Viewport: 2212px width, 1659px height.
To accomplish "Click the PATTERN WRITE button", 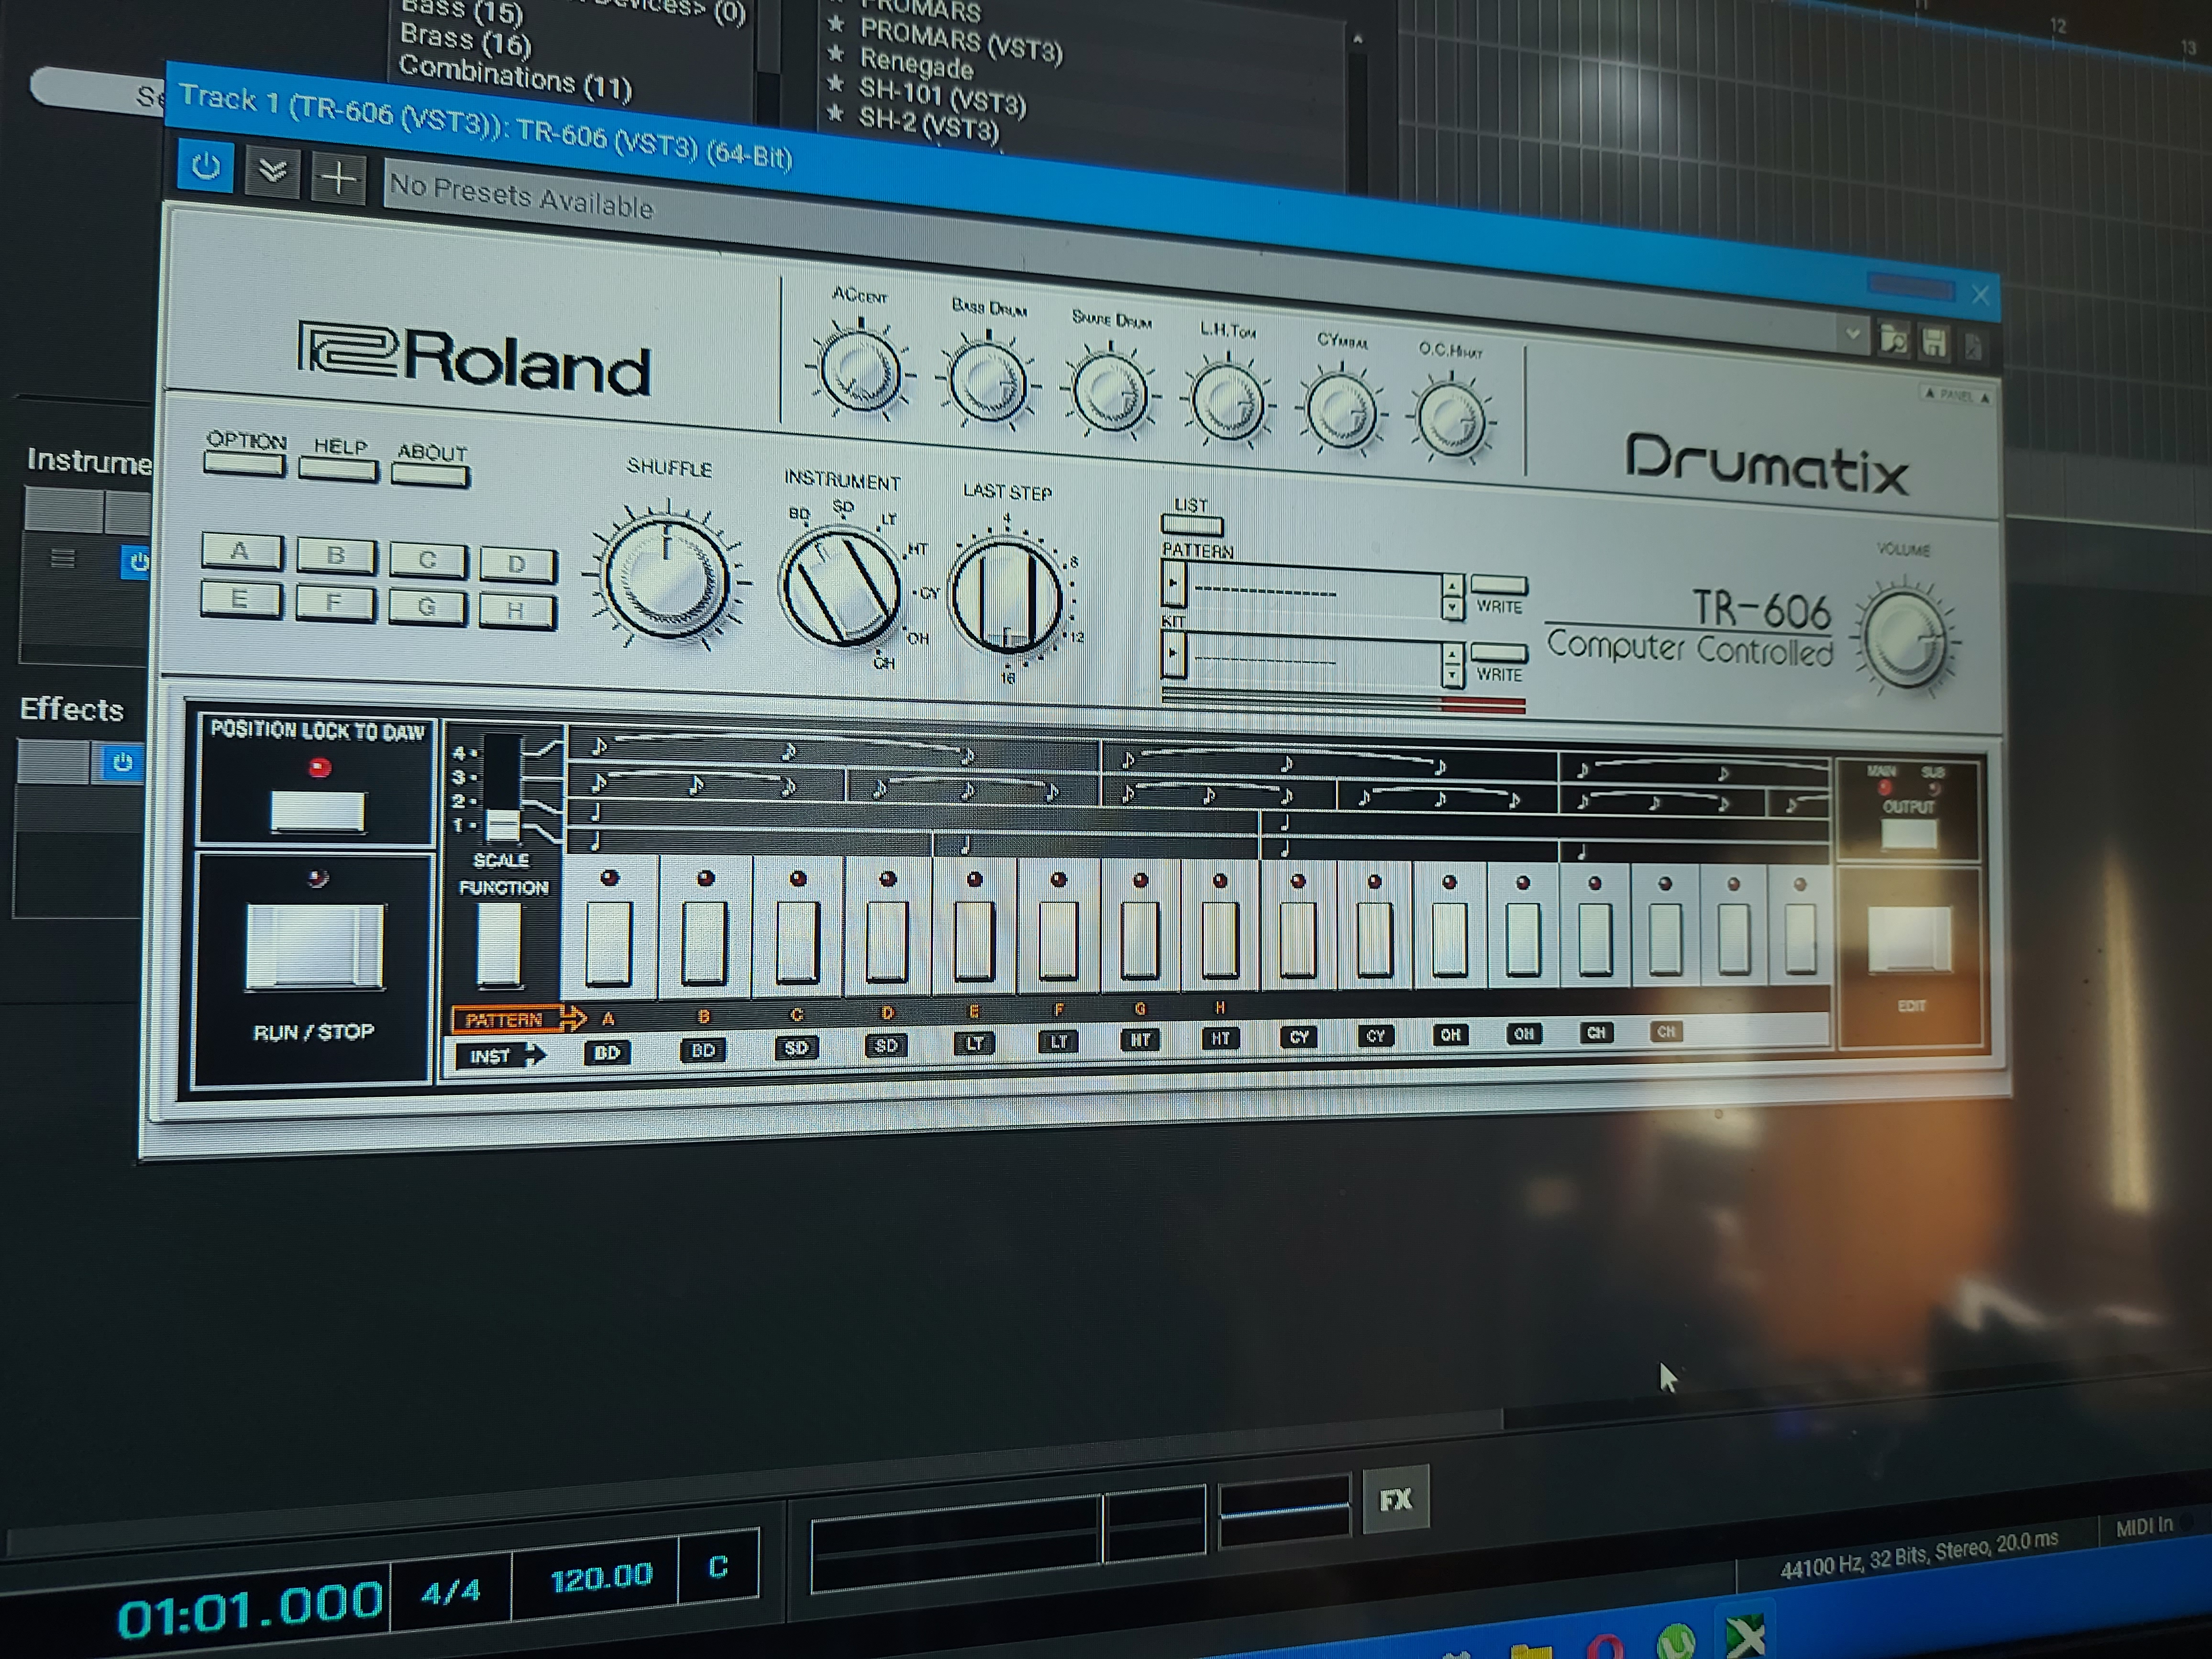I will [1499, 585].
